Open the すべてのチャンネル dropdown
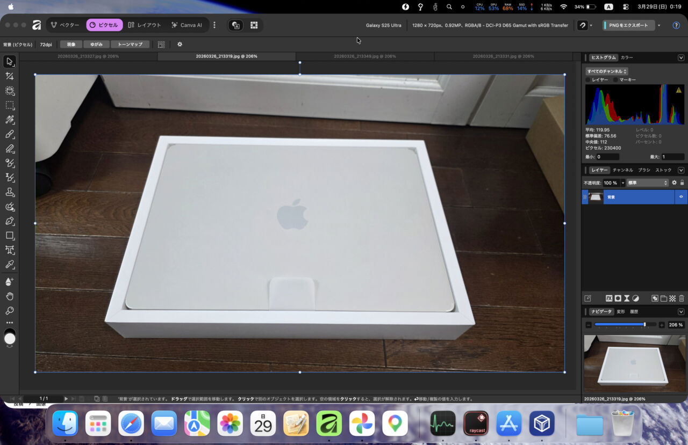The image size is (688, 445). 607,71
